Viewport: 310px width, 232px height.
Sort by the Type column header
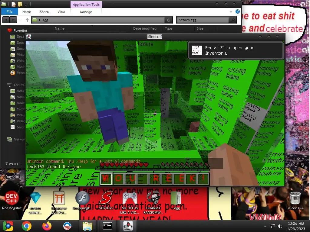(168, 28)
